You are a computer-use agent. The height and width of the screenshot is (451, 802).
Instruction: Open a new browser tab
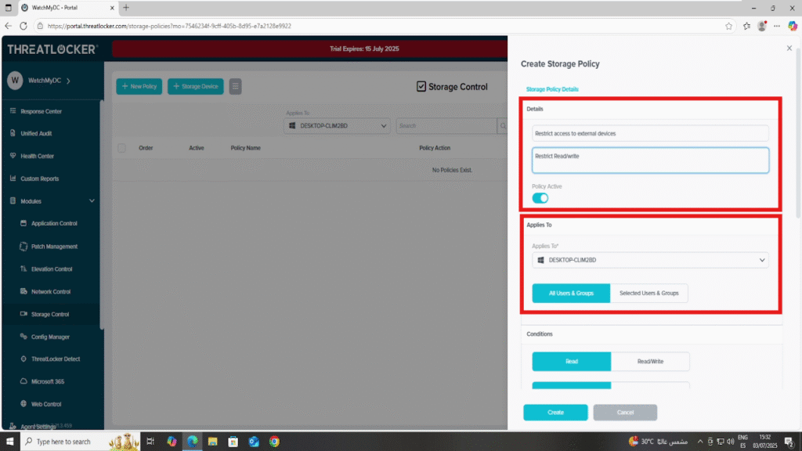point(126,8)
